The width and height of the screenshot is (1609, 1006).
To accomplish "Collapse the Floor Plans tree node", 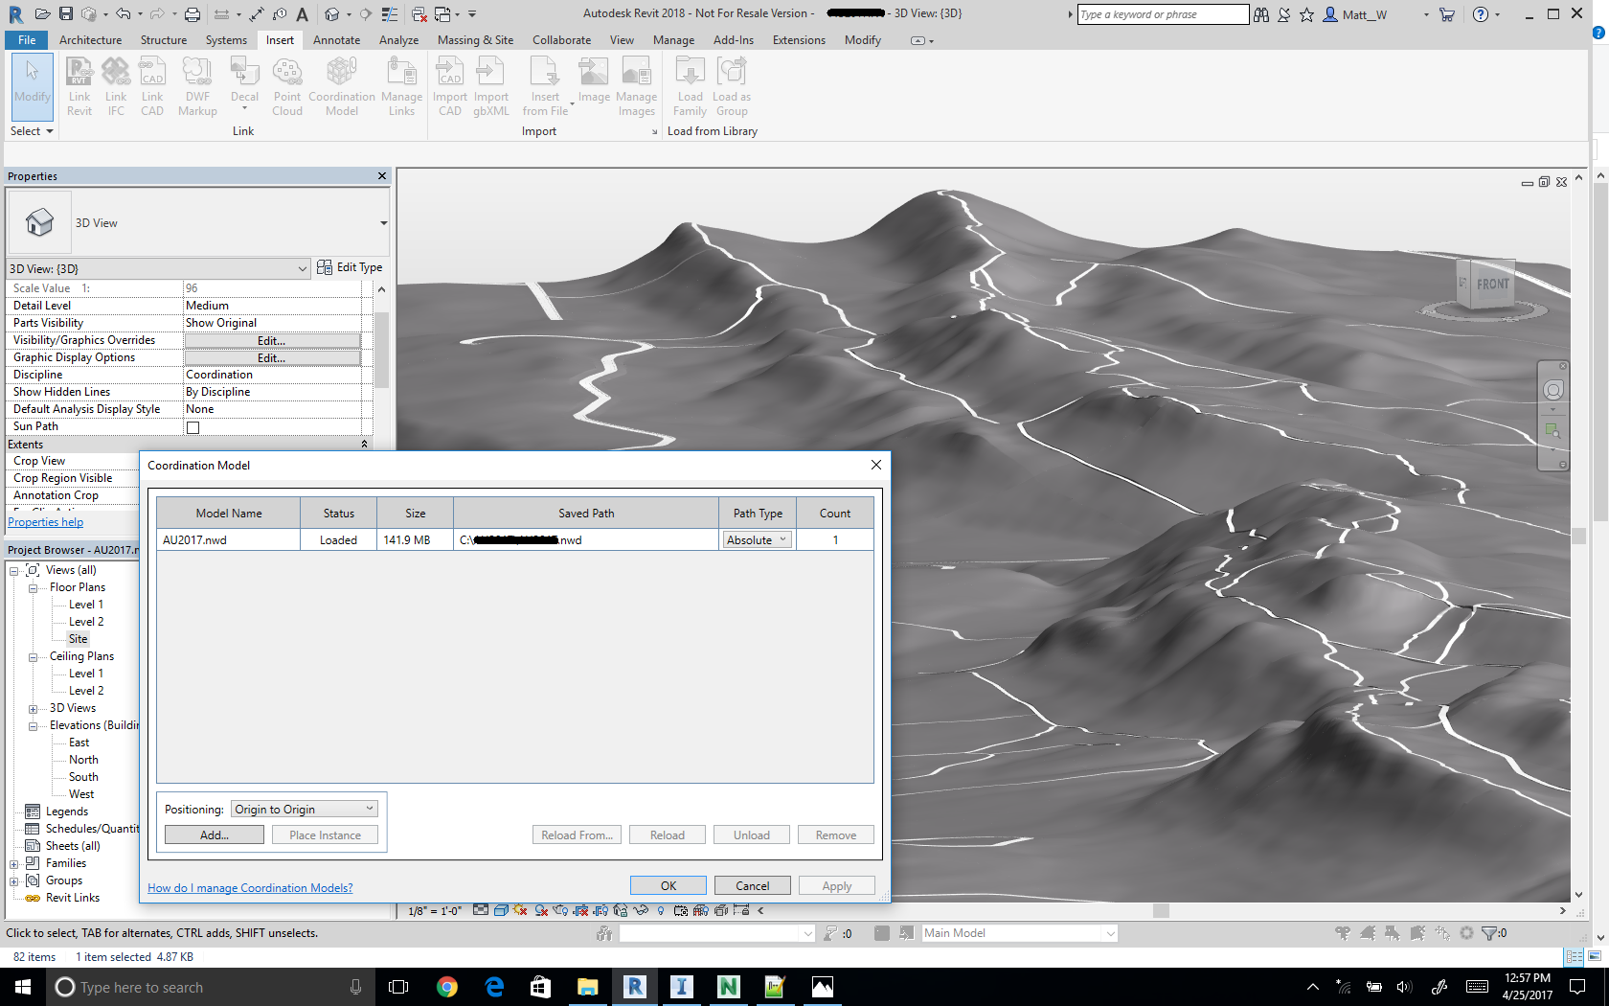I will [33, 588].
